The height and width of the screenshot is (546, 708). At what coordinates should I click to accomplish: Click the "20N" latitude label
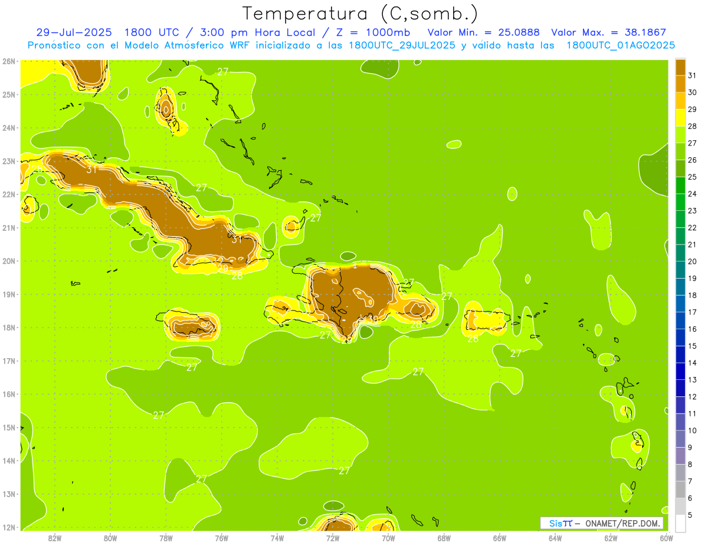(x=9, y=261)
